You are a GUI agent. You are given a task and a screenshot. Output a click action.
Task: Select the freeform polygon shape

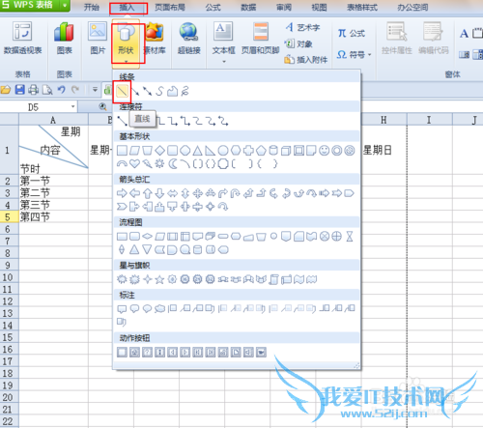[172, 92]
